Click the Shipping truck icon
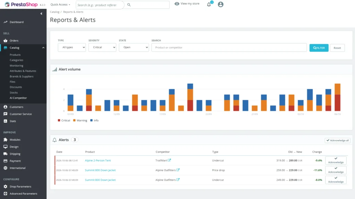This screenshot has height=199, width=355. point(6,154)
